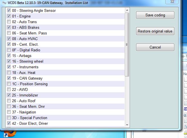Image resolution: width=187 pixels, height=138 pixels.
Task: Toggle 17 - Instruments checkbox
Action: (x=9, y=67)
